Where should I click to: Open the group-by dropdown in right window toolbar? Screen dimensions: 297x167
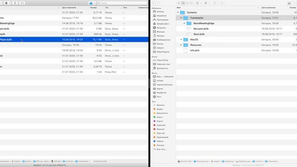(x=199, y=3)
